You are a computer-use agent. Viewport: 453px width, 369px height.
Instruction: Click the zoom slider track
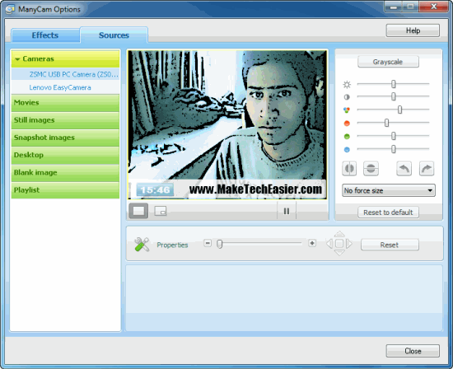(259, 244)
